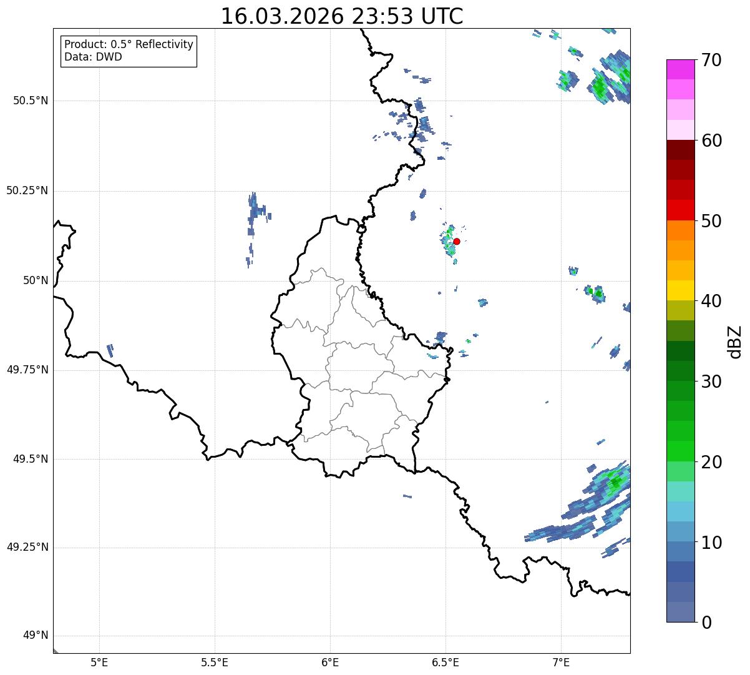Click the colorbar tick label 0
750x675 pixels.
pyautogui.click(x=706, y=623)
